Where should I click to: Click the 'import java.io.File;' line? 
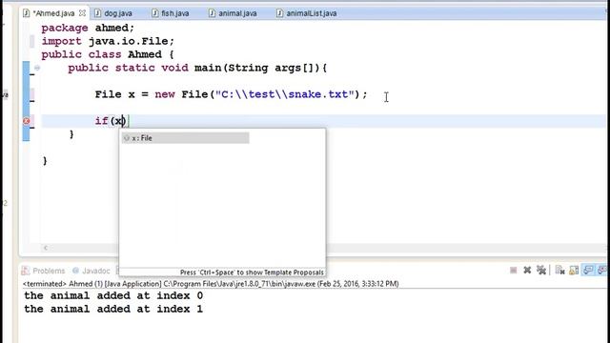[x=108, y=41]
